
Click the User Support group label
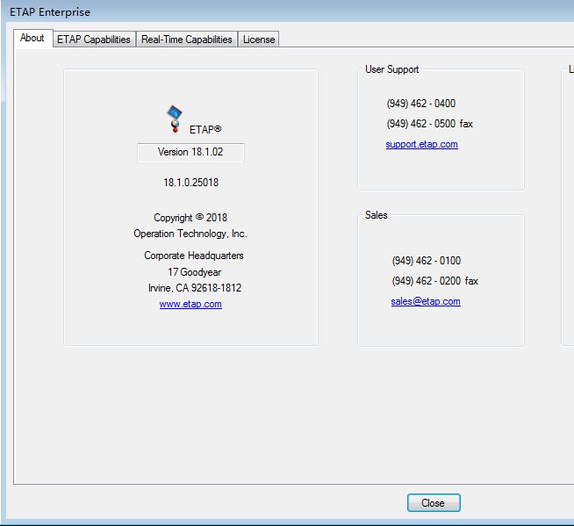click(392, 69)
